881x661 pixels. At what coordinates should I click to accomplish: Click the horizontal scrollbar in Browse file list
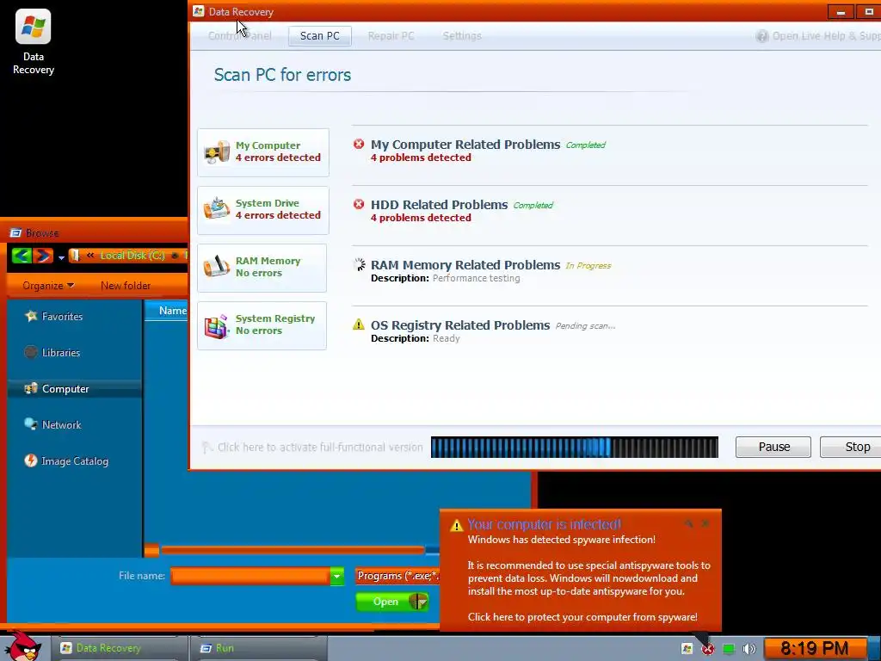coord(293,550)
